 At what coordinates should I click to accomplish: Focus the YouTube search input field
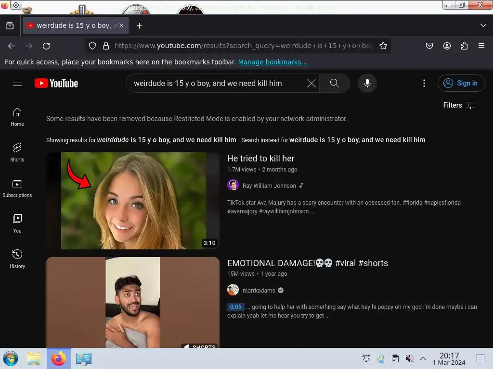(x=217, y=84)
